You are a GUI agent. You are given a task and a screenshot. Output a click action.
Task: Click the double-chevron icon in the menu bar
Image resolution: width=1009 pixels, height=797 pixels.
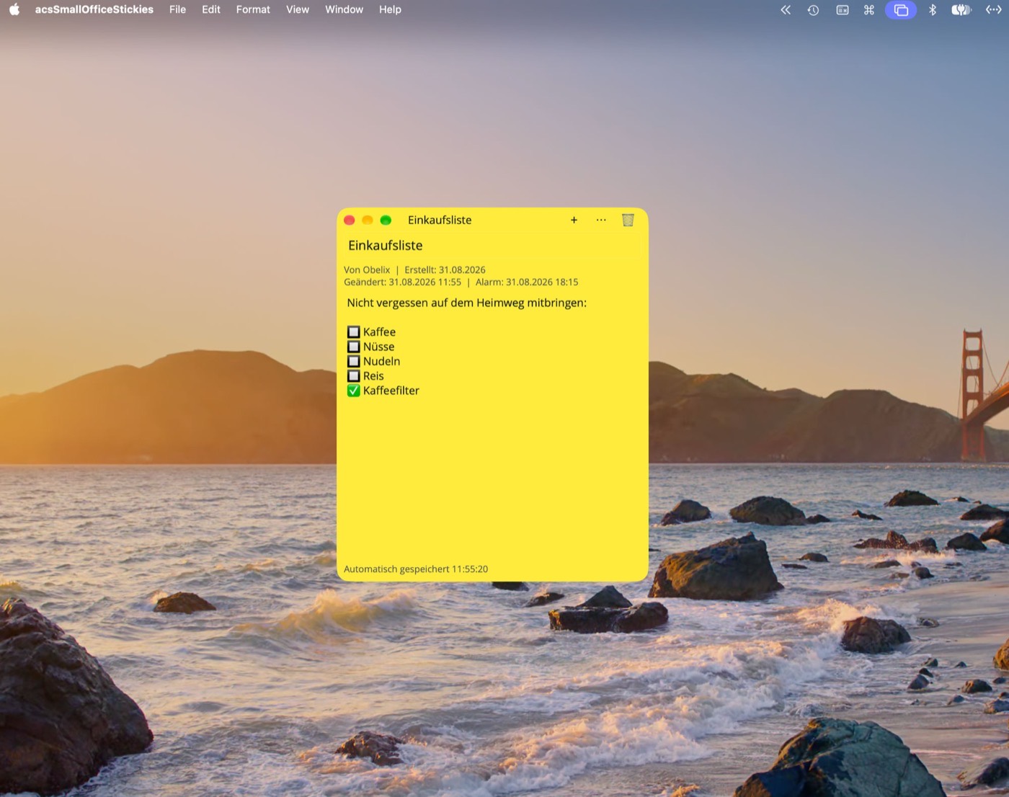786,10
